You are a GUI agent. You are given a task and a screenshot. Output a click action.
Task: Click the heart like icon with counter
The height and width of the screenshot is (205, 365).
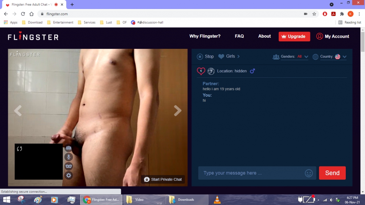click(x=201, y=71)
